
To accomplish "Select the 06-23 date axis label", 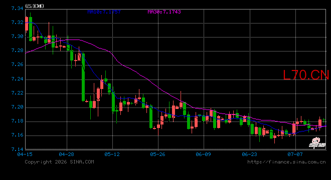I will click(250, 154).
